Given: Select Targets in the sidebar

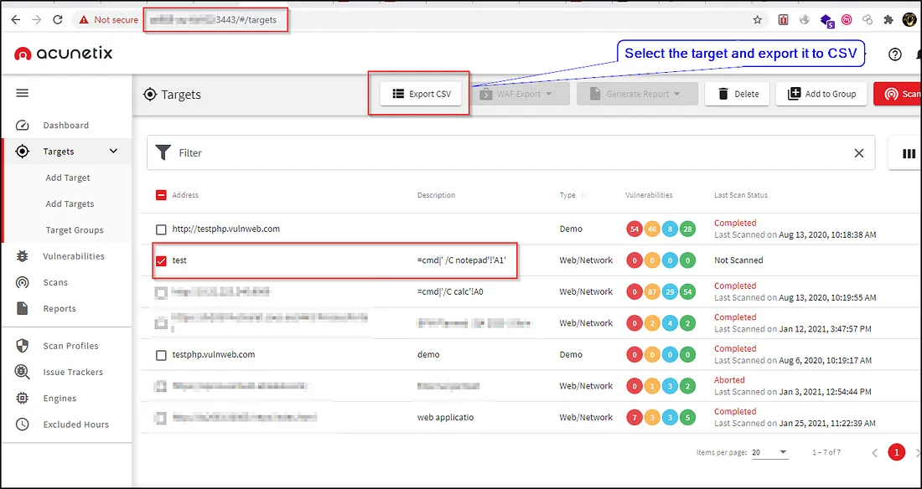Looking at the screenshot, I should click(59, 152).
